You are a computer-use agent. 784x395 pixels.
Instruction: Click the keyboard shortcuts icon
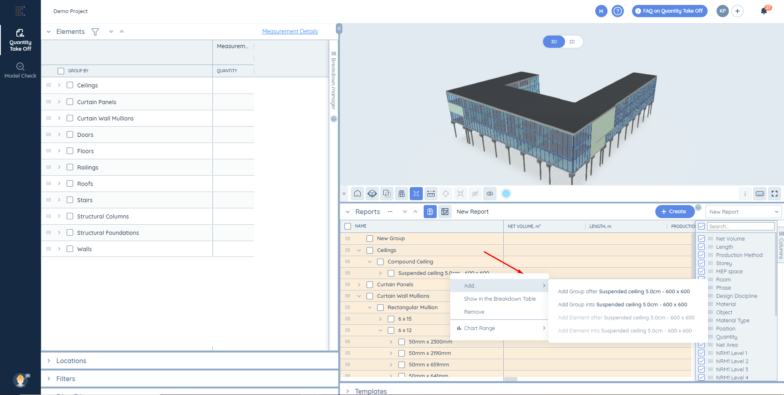click(x=760, y=194)
